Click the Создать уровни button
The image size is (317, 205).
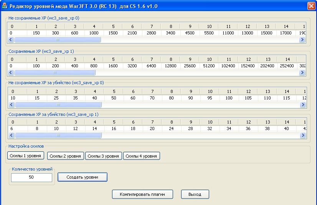click(x=82, y=177)
